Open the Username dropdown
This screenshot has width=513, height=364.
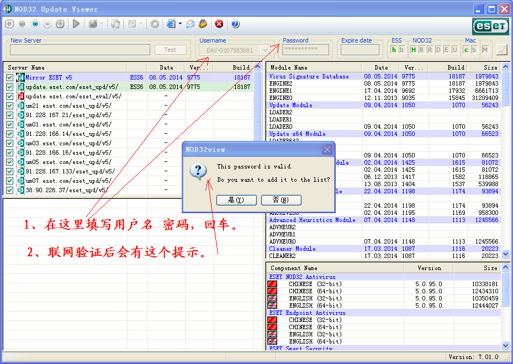pos(265,50)
